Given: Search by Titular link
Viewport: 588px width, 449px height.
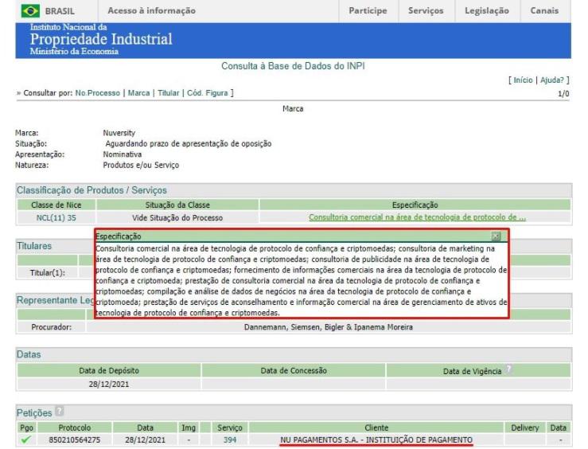Looking at the screenshot, I should (169, 92).
